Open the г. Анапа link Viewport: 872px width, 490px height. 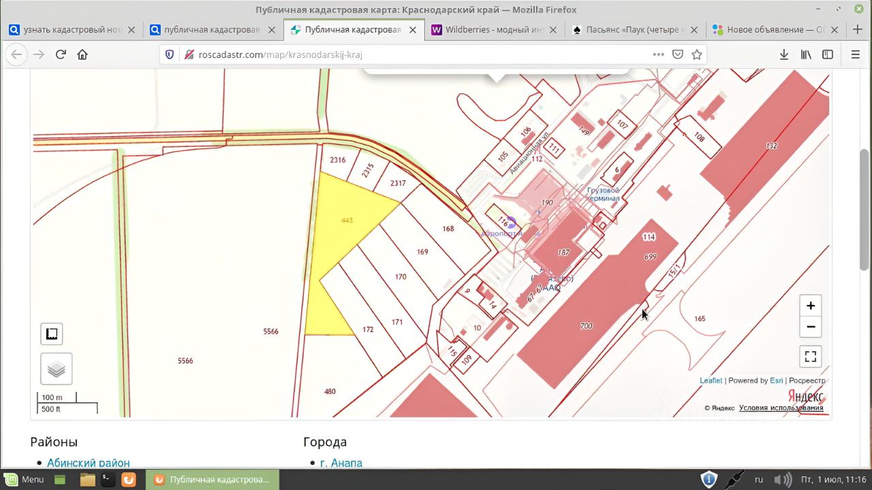click(x=341, y=463)
